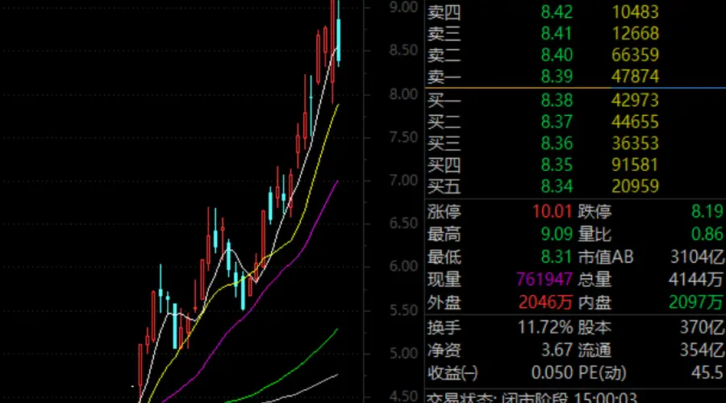Click sell-two price 8.40
Image resolution: width=726 pixels, height=403 pixels.
tap(557, 55)
